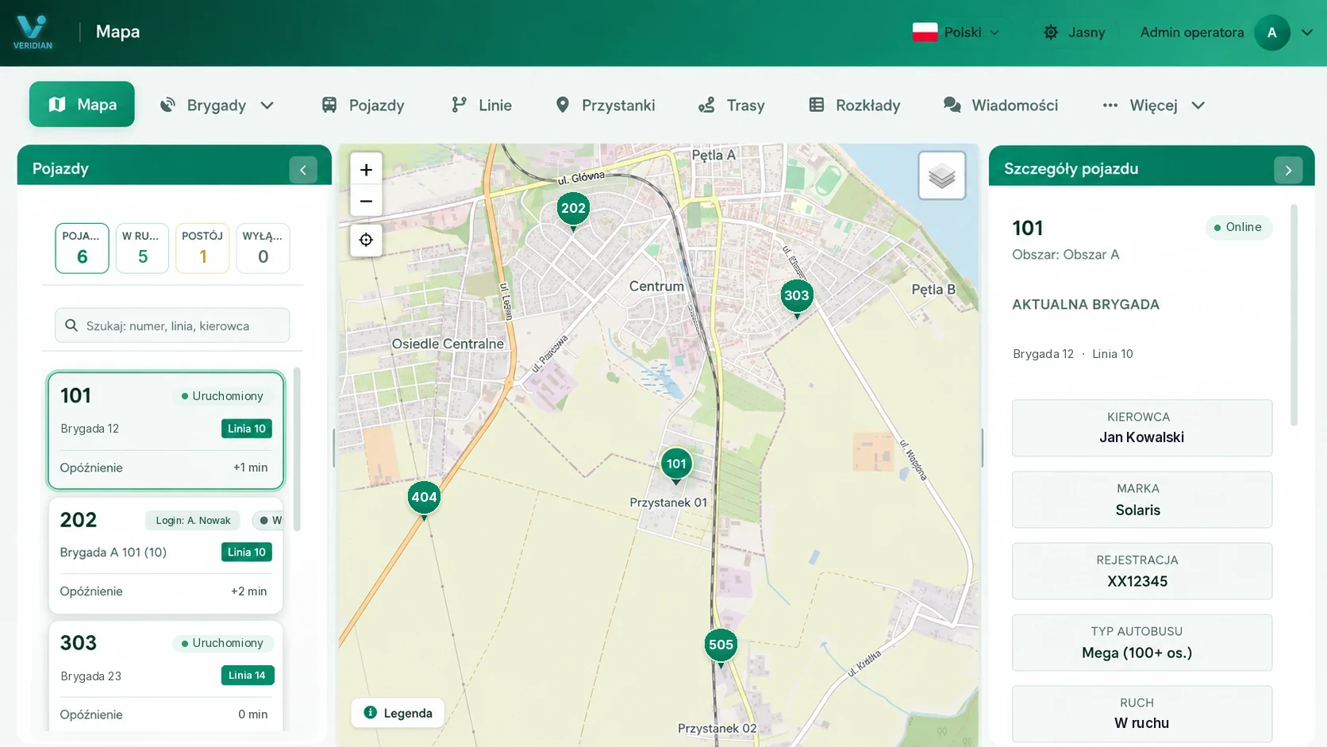Toggle the Jasny theme mode
Viewport: 1327px width, 747px height.
(1075, 33)
